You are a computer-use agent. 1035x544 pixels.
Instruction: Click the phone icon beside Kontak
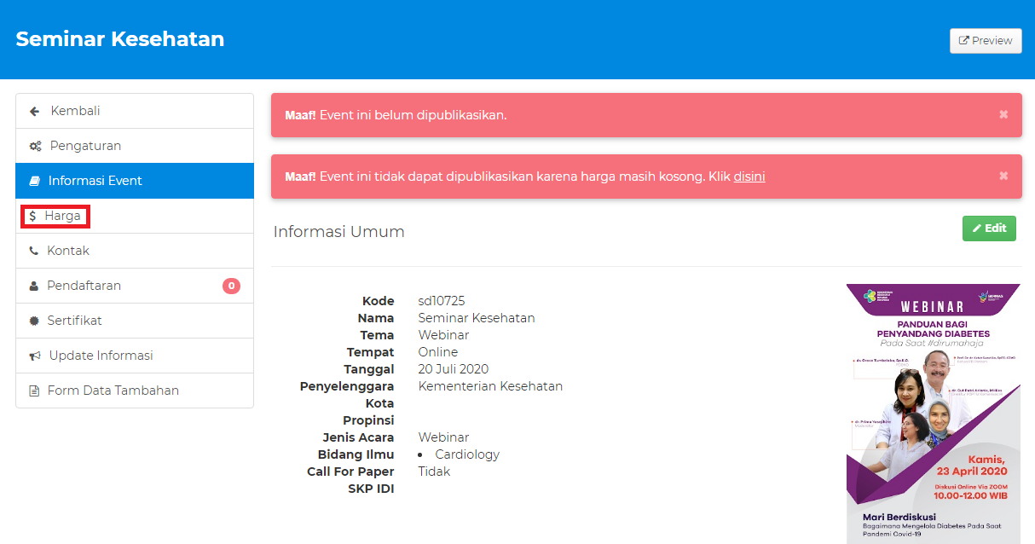(34, 252)
